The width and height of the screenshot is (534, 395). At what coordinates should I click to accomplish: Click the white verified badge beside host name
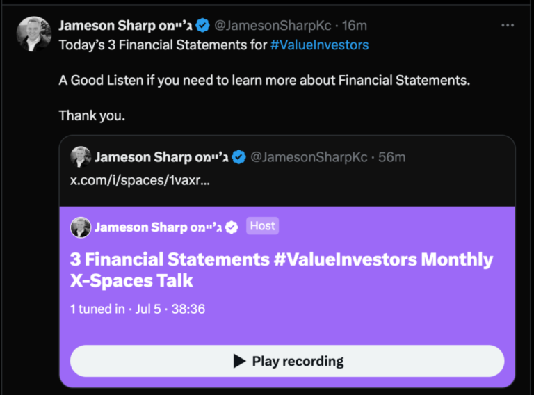click(x=232, y=227)
